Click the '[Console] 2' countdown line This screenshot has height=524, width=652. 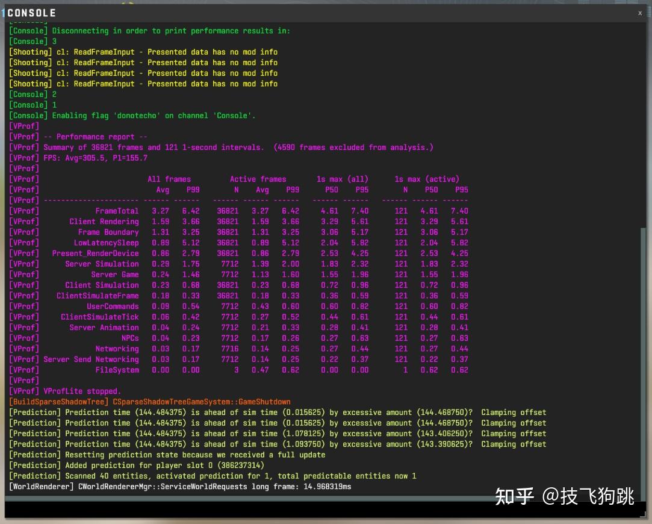pos(33,95)
